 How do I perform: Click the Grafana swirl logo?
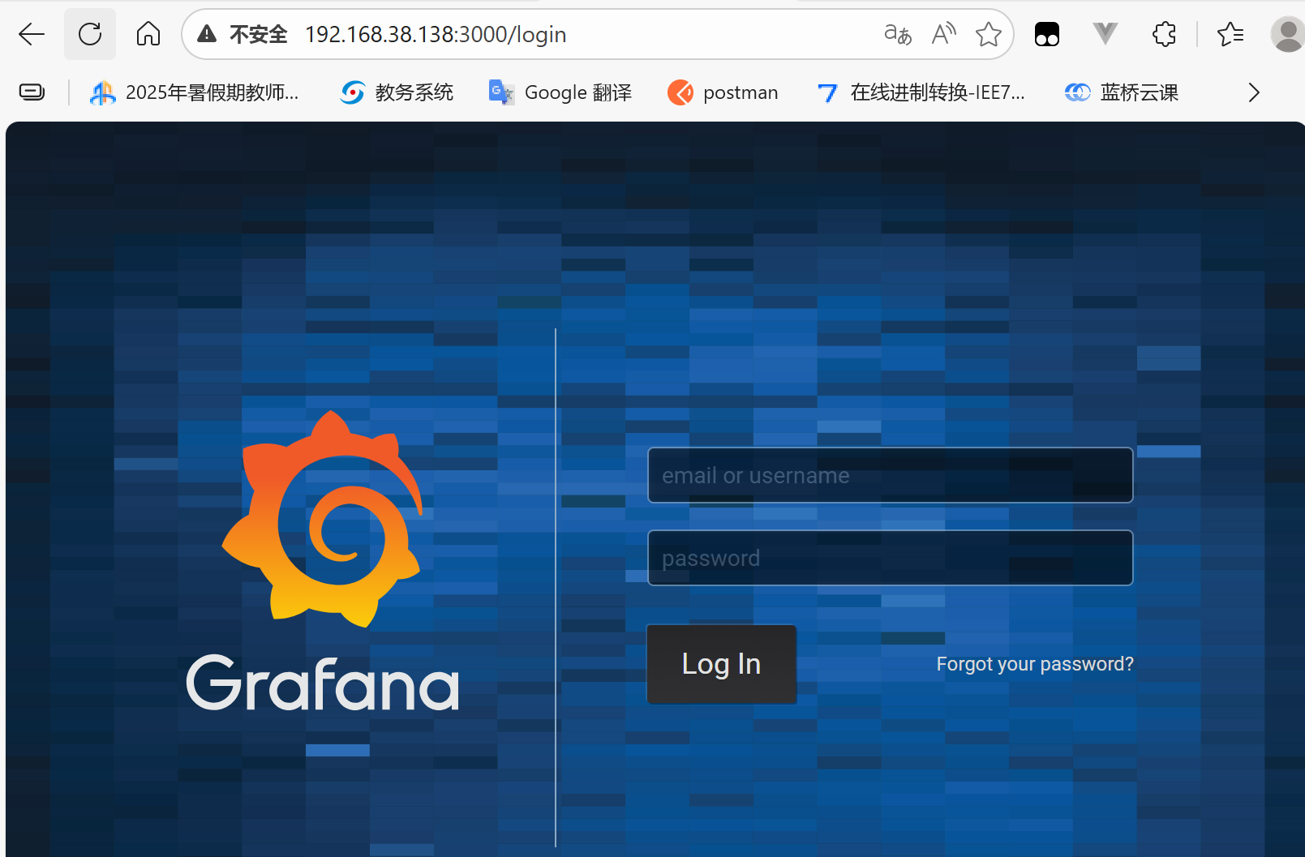click(x=323, y=519)
